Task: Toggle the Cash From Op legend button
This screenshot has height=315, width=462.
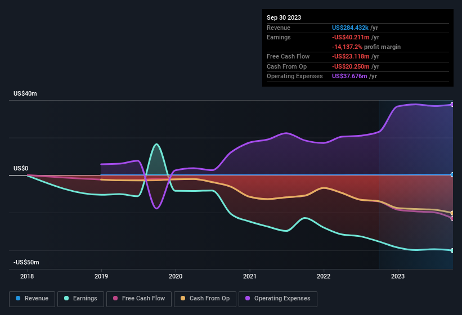Action: (205, 299)
